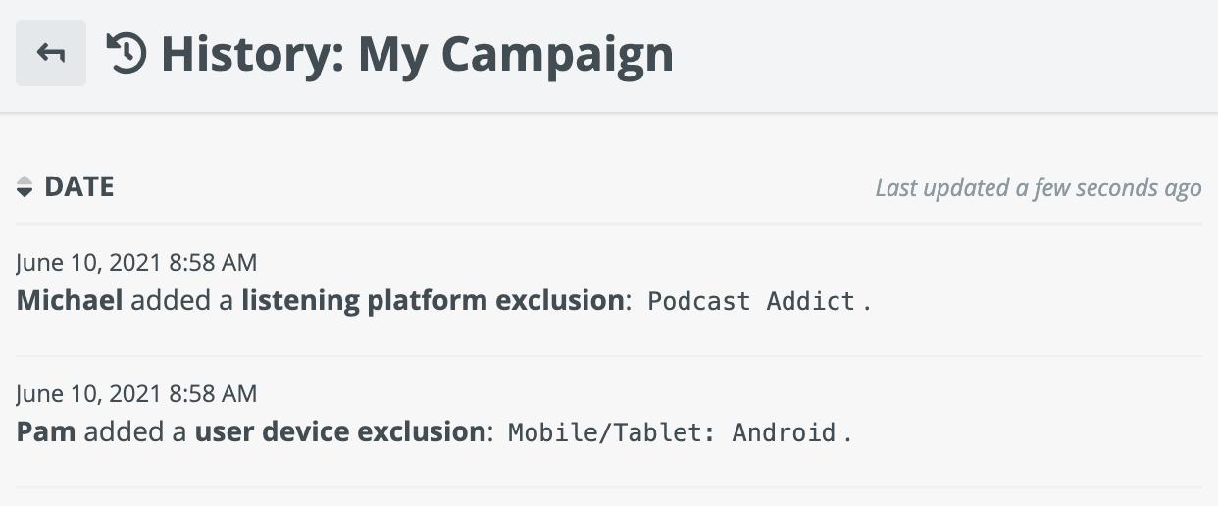Click the word "Addict" in Michael's entry
The height and width of the screenshot is (506, 1218).
point(811,301)
